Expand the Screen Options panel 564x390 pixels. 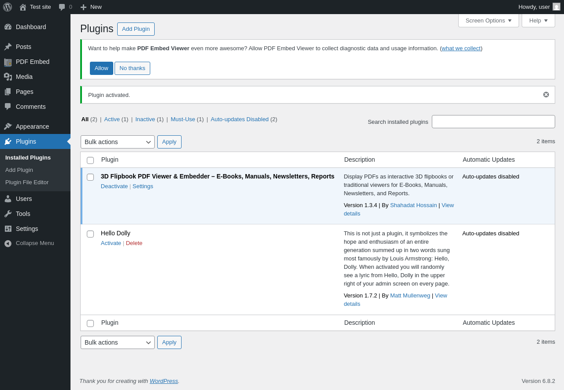click(x=489, y=20)
